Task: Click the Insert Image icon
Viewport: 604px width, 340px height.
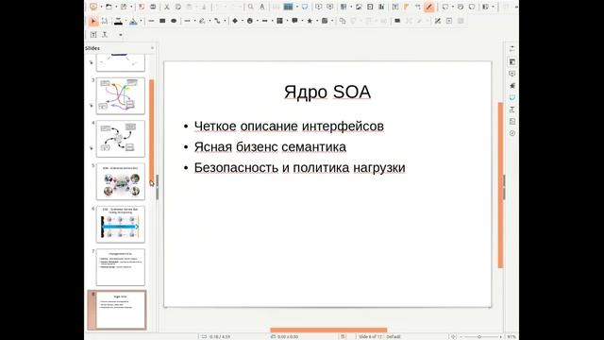Action: (359, 7)
